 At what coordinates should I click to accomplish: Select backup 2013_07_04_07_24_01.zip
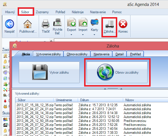tap(35, 109)
